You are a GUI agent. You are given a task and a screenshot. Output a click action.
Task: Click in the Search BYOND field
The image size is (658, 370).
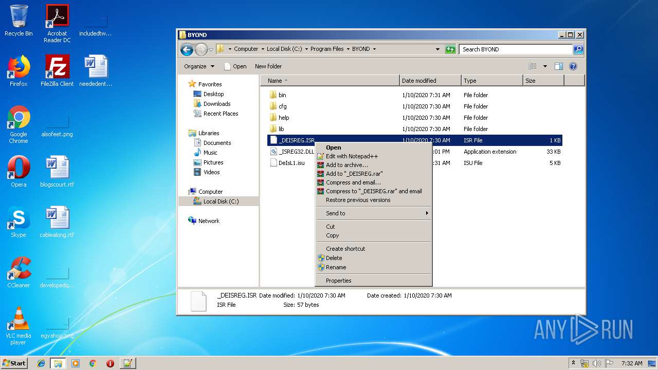point(516,49)
